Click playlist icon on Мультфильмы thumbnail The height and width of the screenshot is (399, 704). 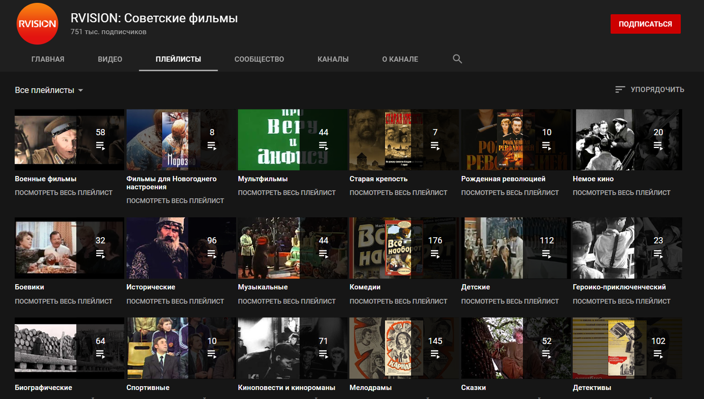click(x=323, y=146)
